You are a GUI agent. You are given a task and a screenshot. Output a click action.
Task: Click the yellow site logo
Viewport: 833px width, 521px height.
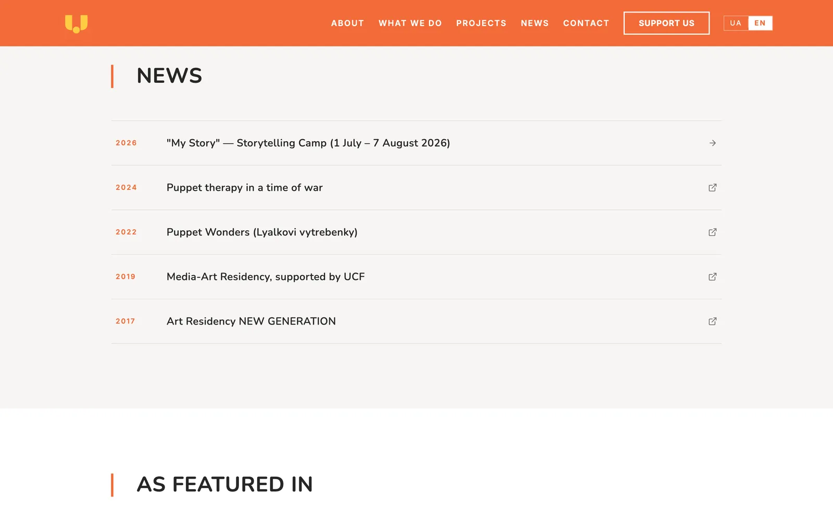coord(76,23)
